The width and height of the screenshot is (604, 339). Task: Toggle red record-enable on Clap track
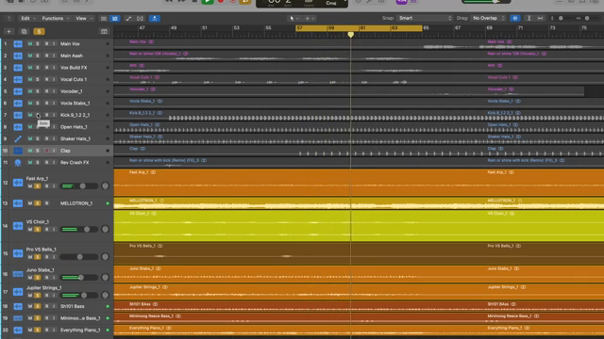pos(46,151)
